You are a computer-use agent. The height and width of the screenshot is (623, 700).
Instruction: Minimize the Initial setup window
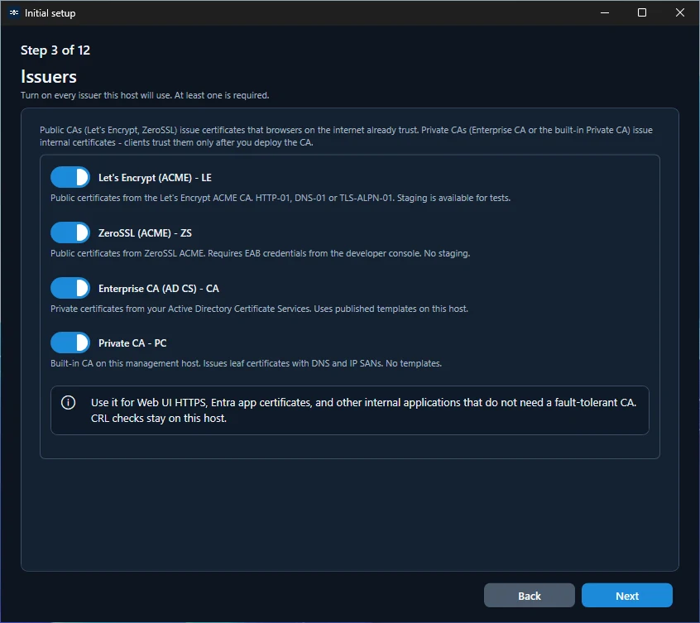605,12
